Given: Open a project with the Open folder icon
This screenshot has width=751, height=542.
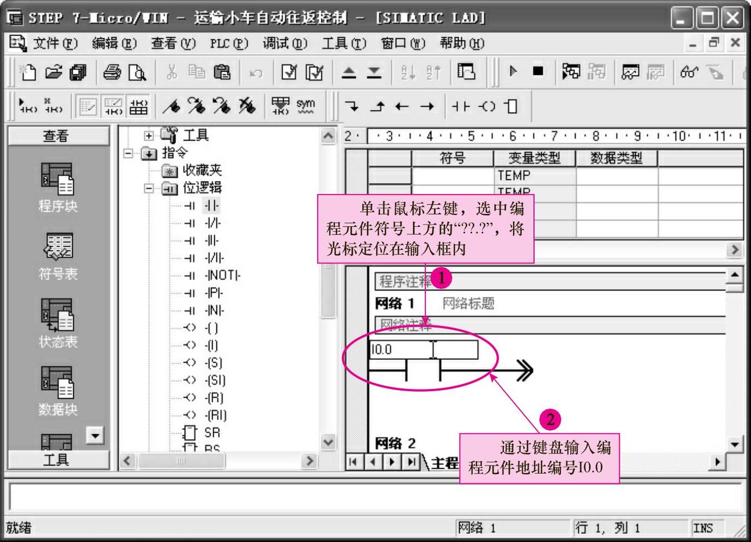Looking at the screenshot, I should pos(53,72).
